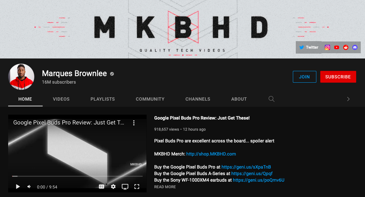This screenshot has width=365, height=197.
Task: Search within the channel using magnifier icon
Action: point(271,99)
